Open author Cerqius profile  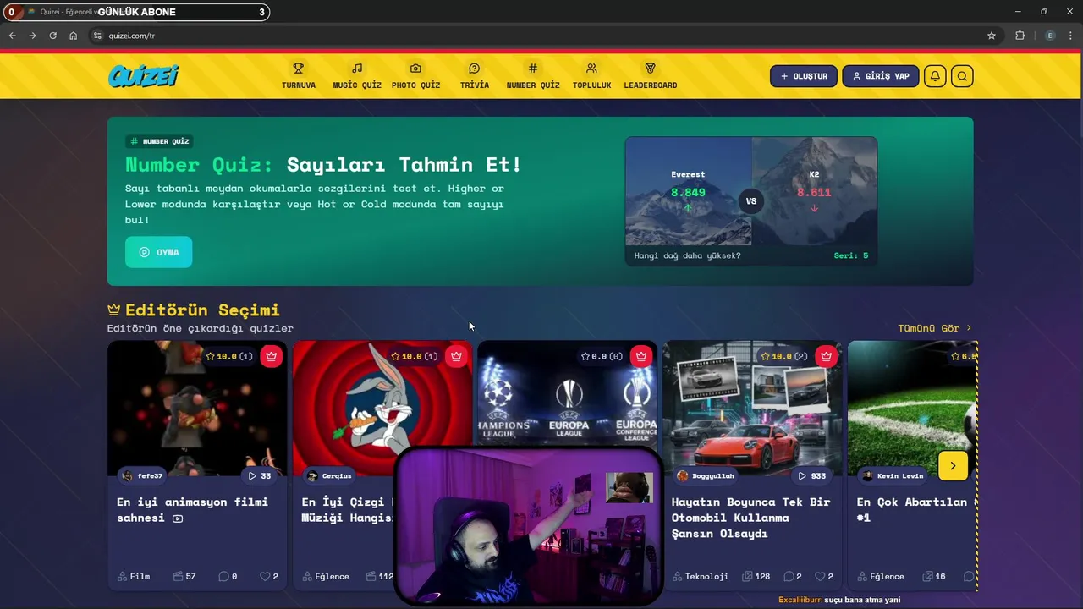(329, 475)
